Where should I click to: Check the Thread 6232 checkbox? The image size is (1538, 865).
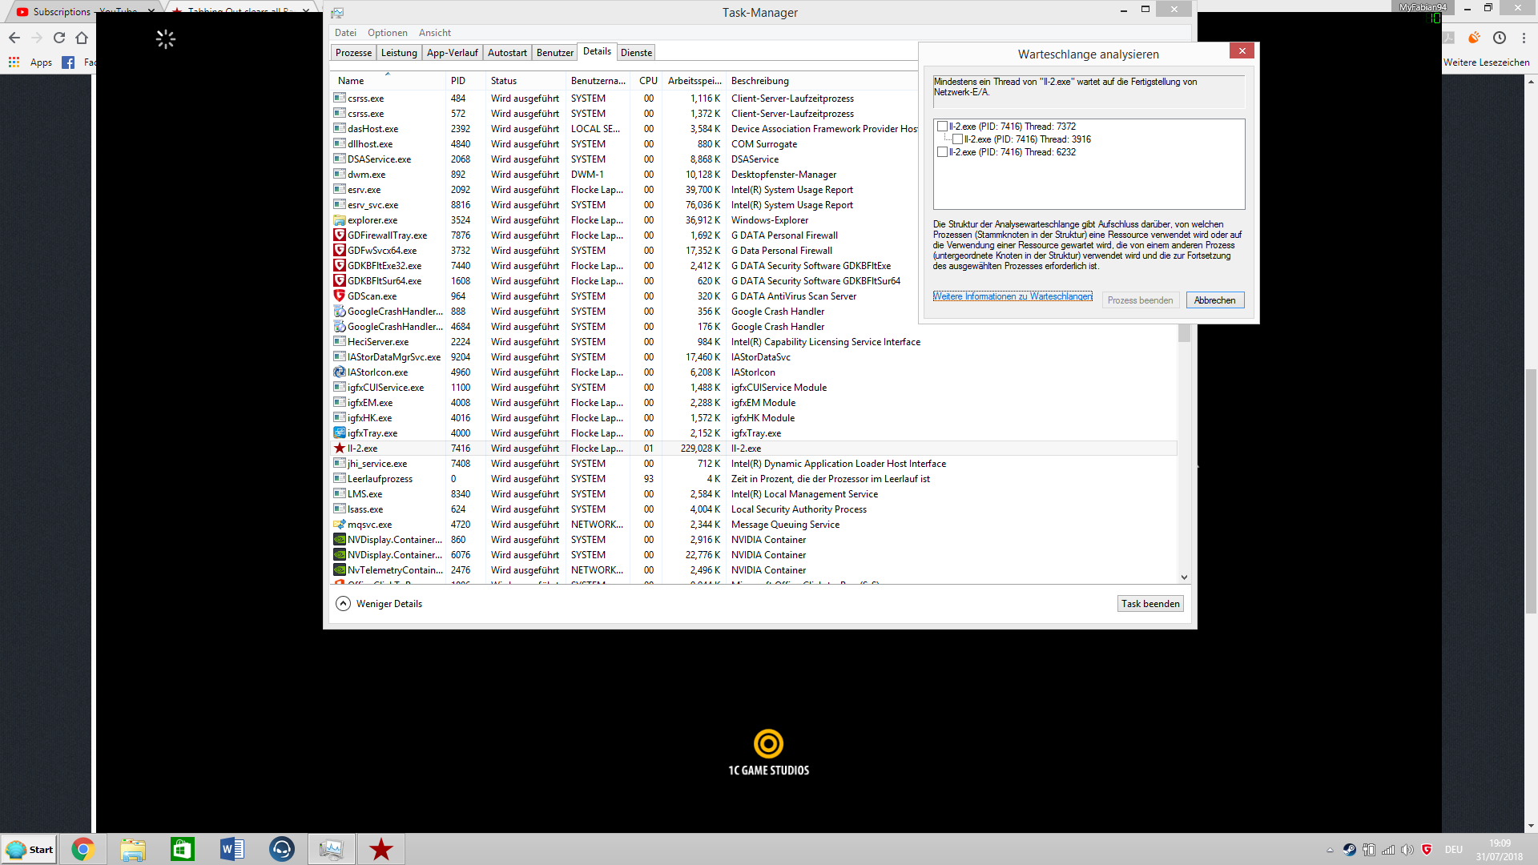pyautogui.click(x=942, y=152)
